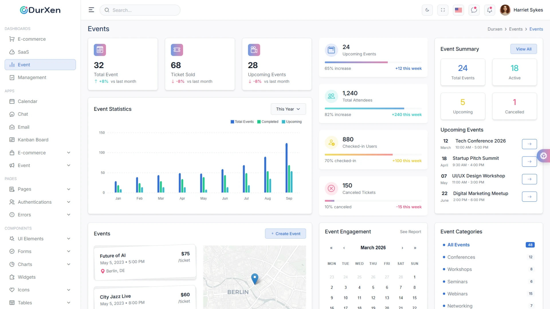
Task: Select Conferences category
Action: pyautogui.click(x=488, y=257)
